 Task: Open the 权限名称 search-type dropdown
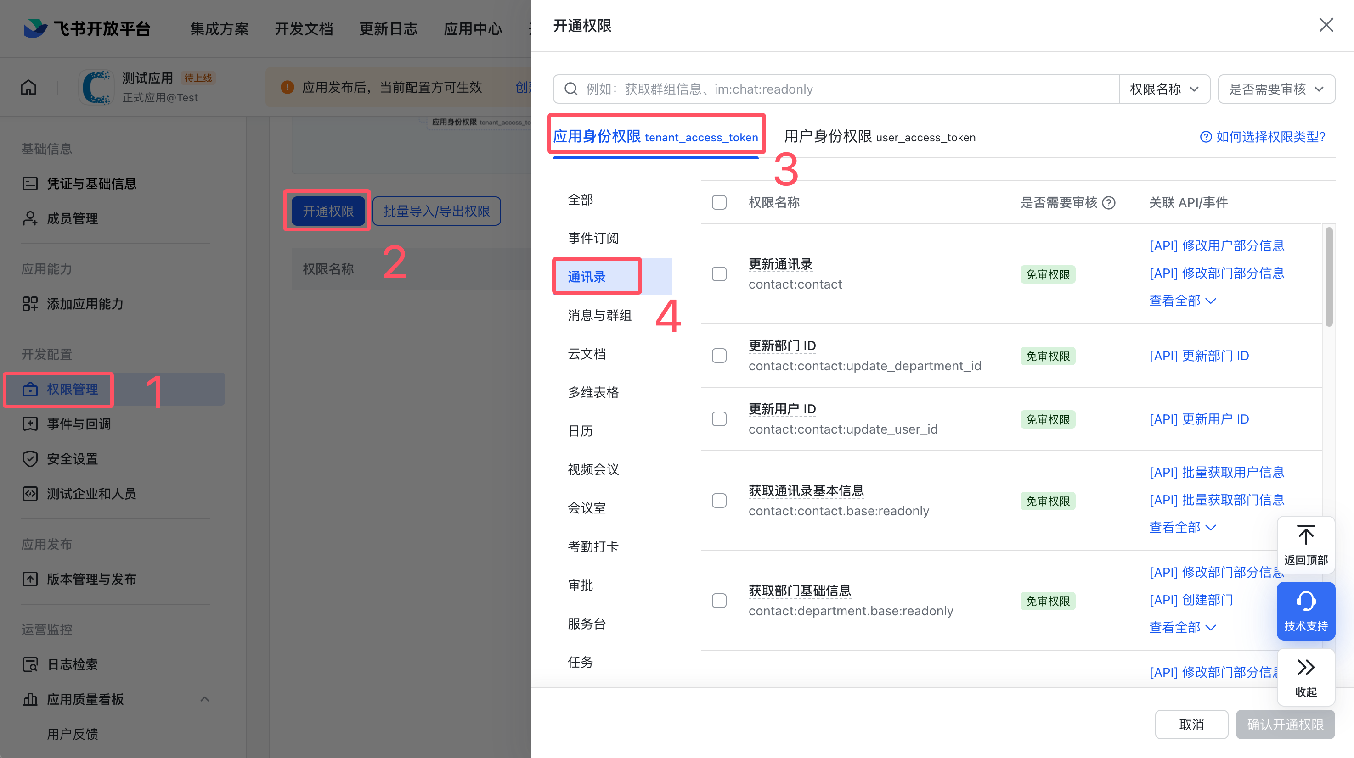[1164, 89]
